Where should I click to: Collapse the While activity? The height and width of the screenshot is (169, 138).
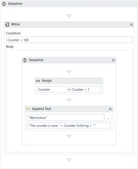click(x=131, y=25)
